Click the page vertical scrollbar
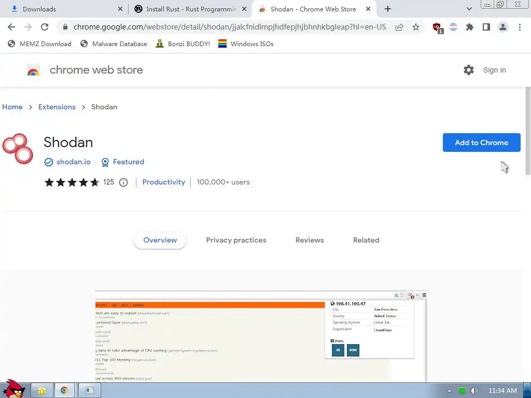The width and height of the screenshot is (531, 398). click(x=528, y=131)
